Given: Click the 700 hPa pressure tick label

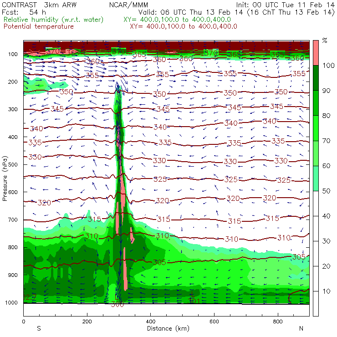Looking at the screenshot, I should pos(13,220).
